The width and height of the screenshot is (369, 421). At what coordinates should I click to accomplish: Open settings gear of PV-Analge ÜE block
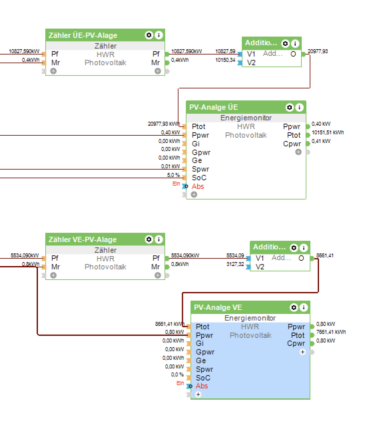(289, 107)
